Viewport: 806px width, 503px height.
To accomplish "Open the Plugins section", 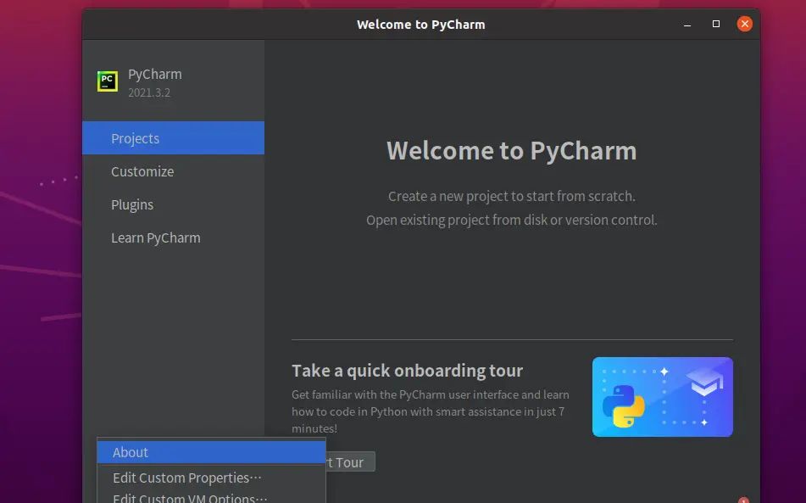I will [x=132, y=204].
